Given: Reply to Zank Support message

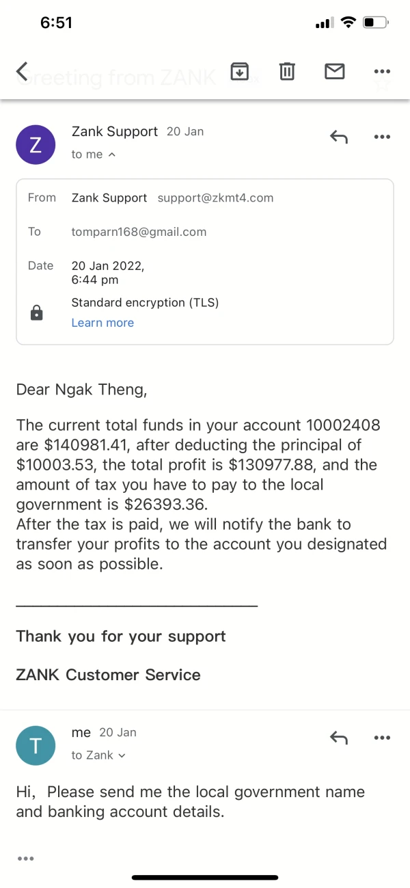Looking at the screenshot, I should click(x=339, y=137).
